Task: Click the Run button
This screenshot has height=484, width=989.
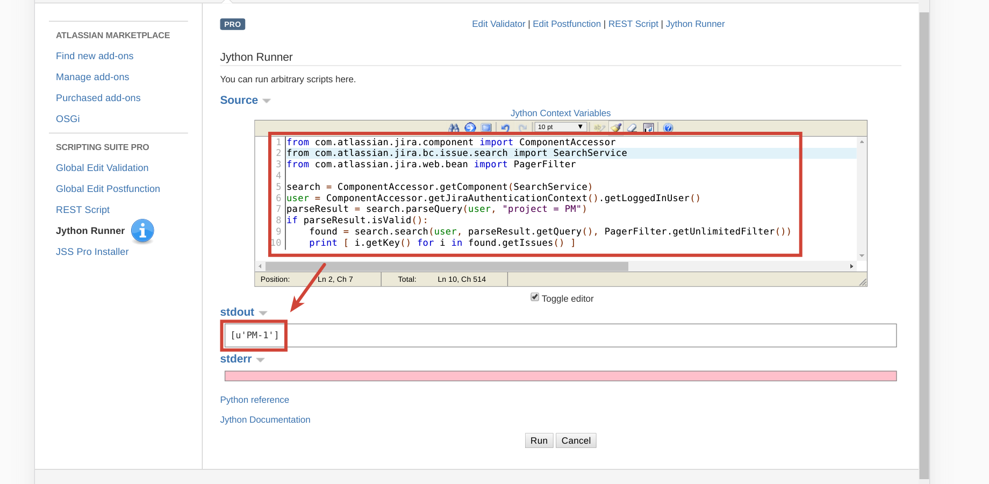Action: coord(539,440)
